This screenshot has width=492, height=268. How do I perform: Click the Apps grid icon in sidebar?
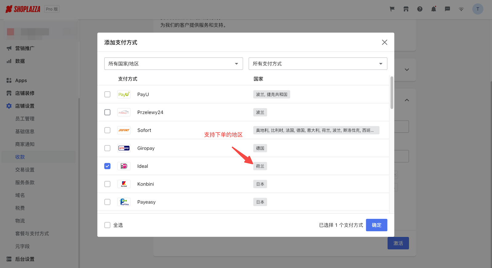pos(9,81)
